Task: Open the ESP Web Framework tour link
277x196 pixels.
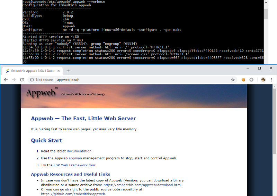Action: (x=74, y=165)
